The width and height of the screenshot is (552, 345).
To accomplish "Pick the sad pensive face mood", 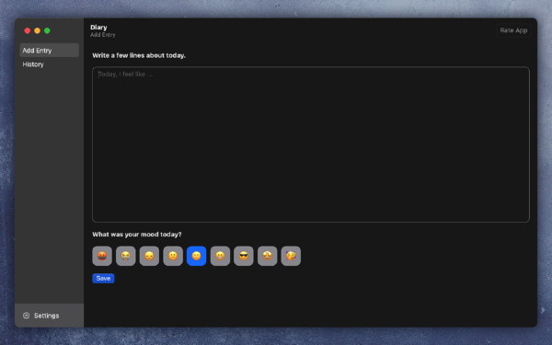I will point(149,256).
